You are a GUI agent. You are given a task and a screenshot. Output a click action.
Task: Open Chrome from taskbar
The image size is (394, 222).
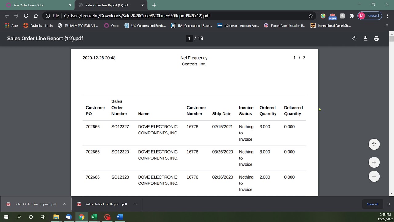81,217
